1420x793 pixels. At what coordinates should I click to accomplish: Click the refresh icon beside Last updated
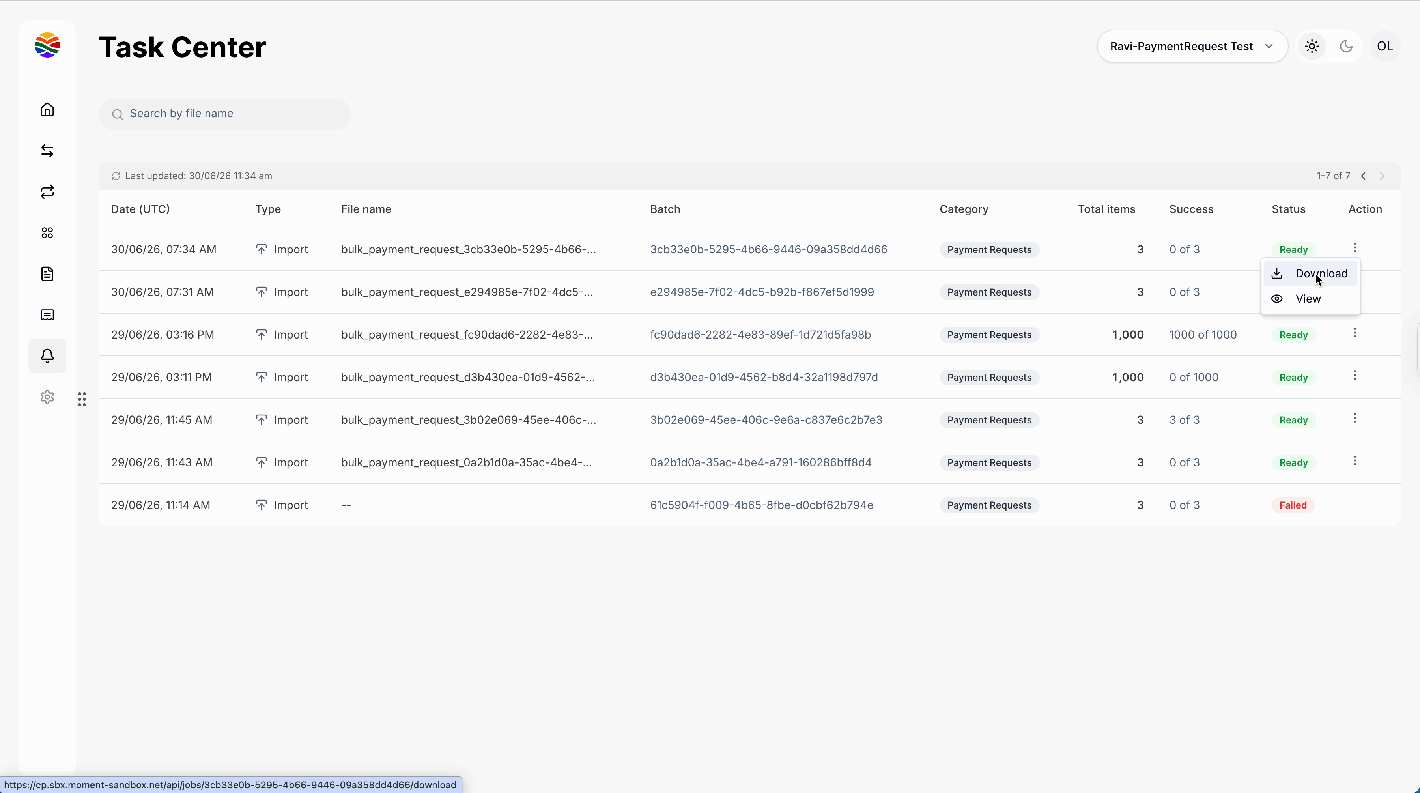[x=116, y=176]
